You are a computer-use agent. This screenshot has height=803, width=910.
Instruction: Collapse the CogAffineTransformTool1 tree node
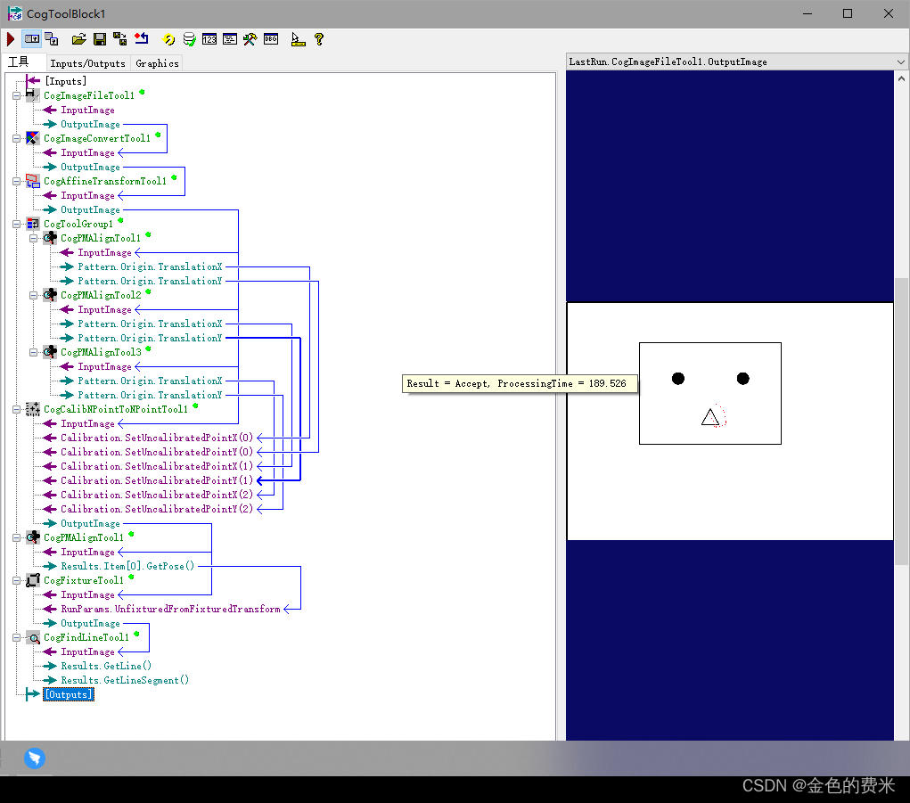click(17, 181)
